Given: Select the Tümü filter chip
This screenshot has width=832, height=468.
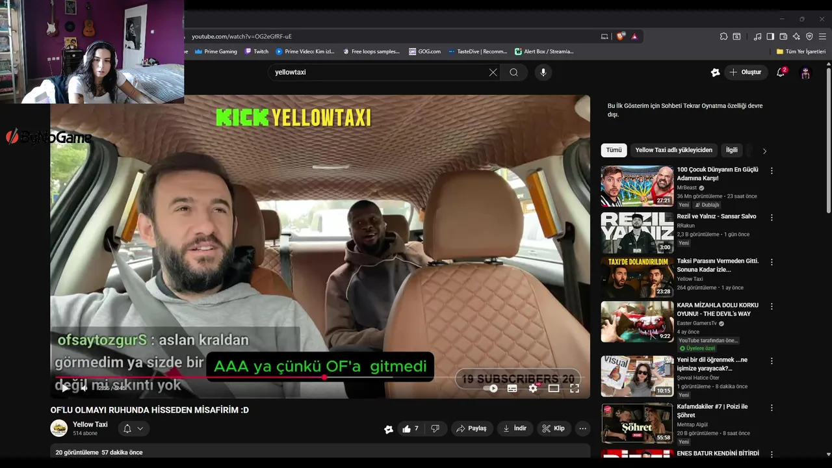Looking at the screenshot, I should (x=614, y=150).
